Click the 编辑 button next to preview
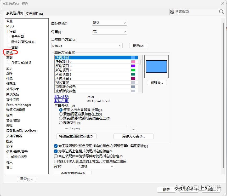The height and width of the screenshot is (196, 227). [156, 82]
